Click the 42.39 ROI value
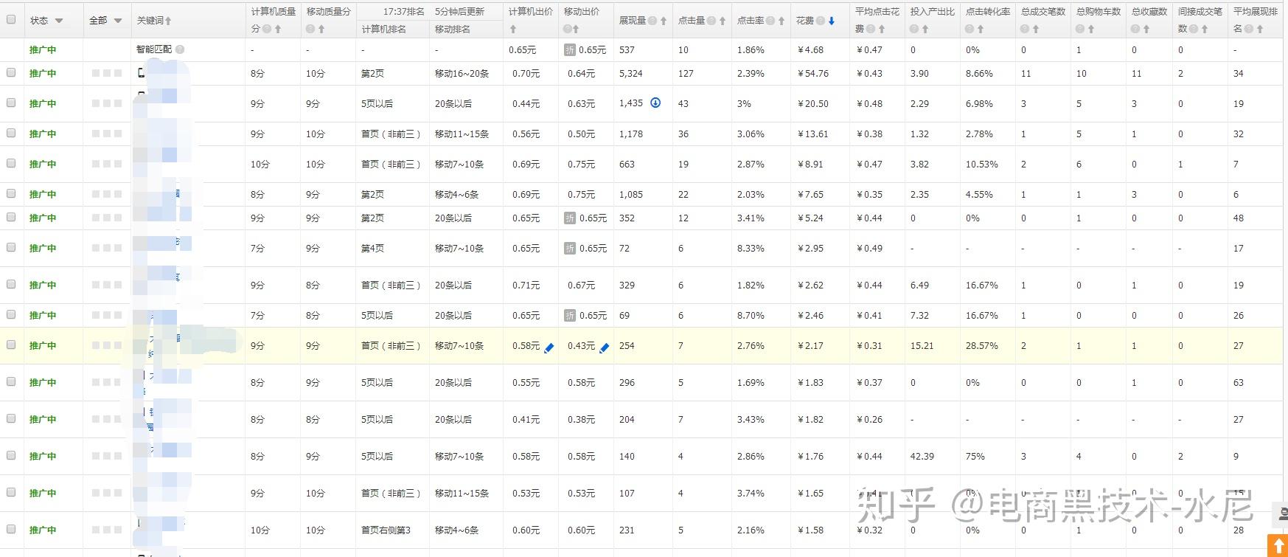 pos(922,457)
